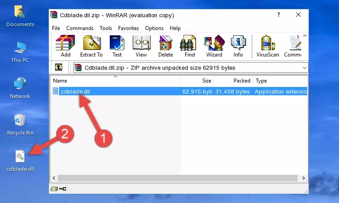
Task: Click the key password icon in status bar
Action: click(x=63, y=189)
